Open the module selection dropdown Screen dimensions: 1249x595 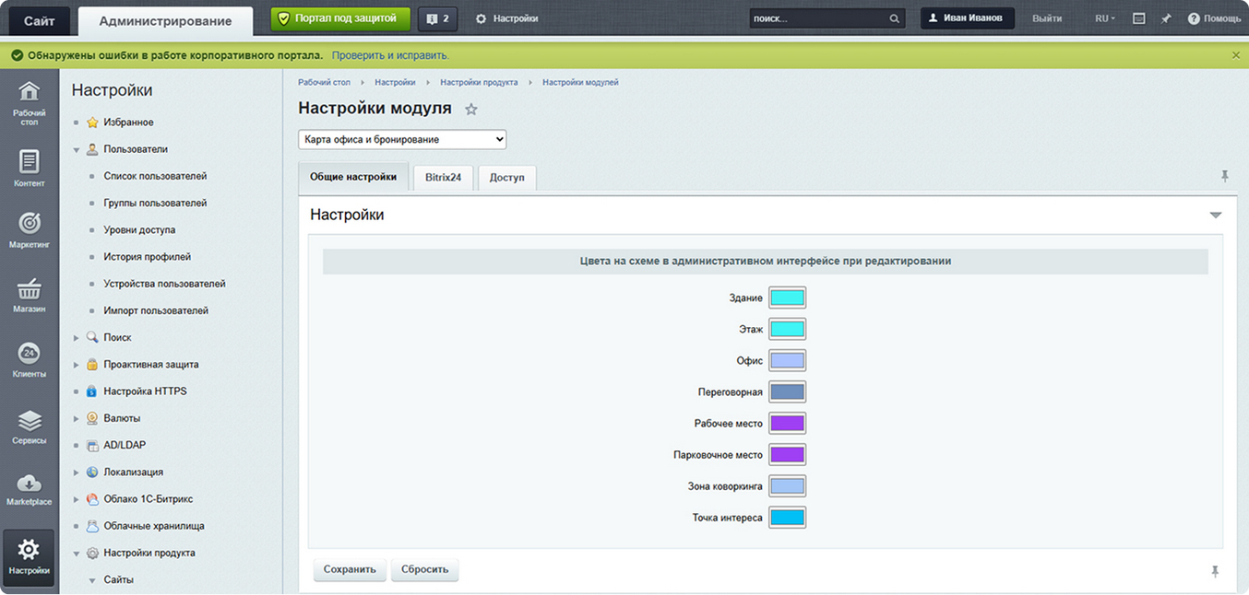(402, 139)
